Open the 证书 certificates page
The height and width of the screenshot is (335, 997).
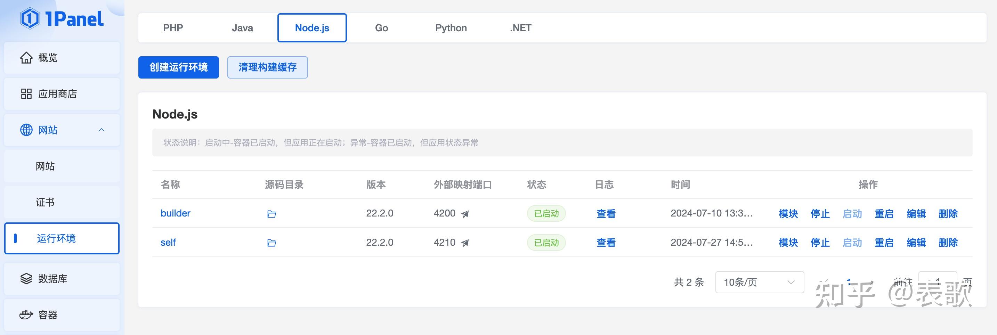tap(62, 202)
